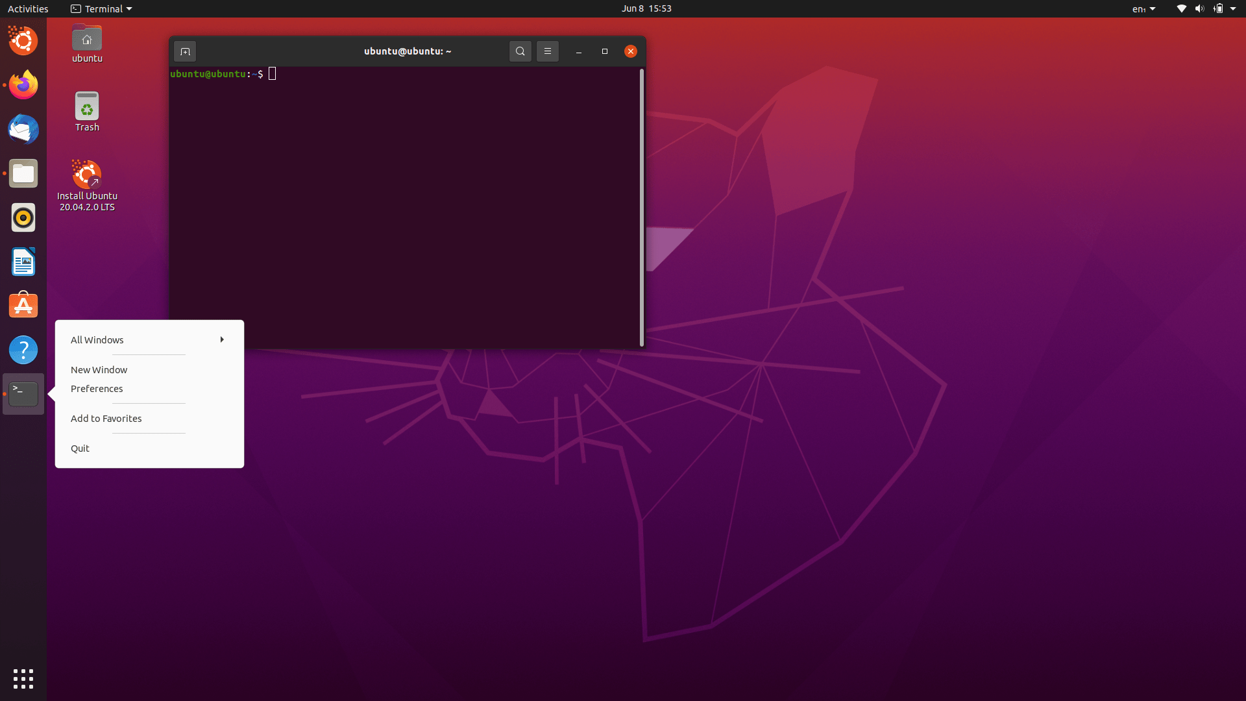The width and height of the screenshot is (1246, 701).
Task: Click the terminal vertical scrollbar
Action: (x=642, y=207)
